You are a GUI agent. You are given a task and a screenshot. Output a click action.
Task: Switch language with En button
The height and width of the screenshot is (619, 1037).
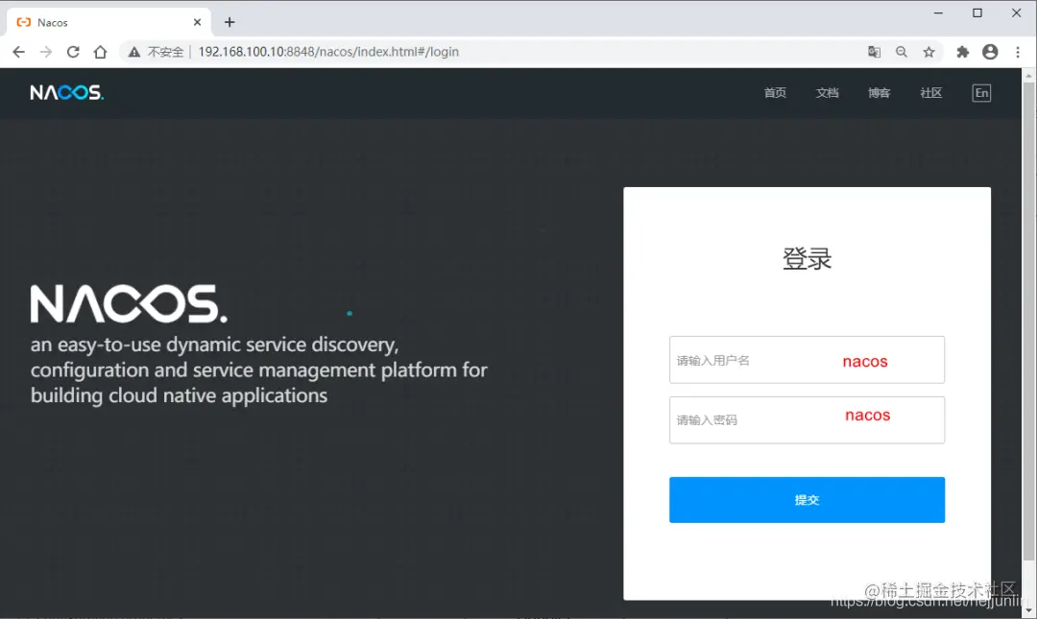981,92
